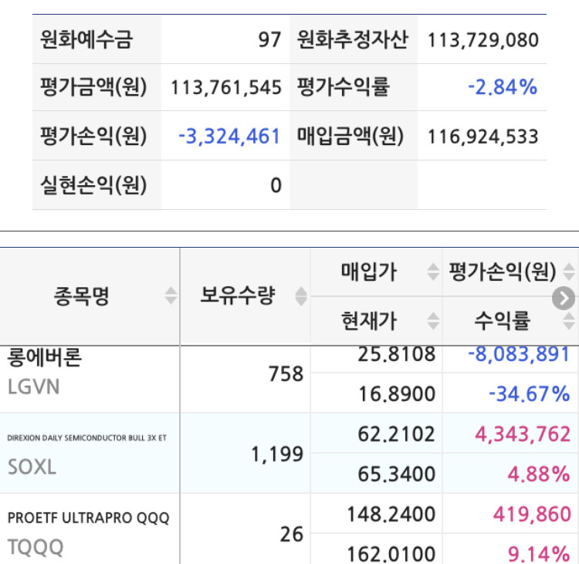579x564 pixels.
Task: Sort by 보유수량 column arrows
Action: click(301, 296)
